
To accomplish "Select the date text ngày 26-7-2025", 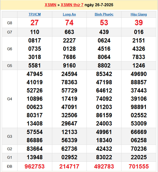I will coord(99,5).
